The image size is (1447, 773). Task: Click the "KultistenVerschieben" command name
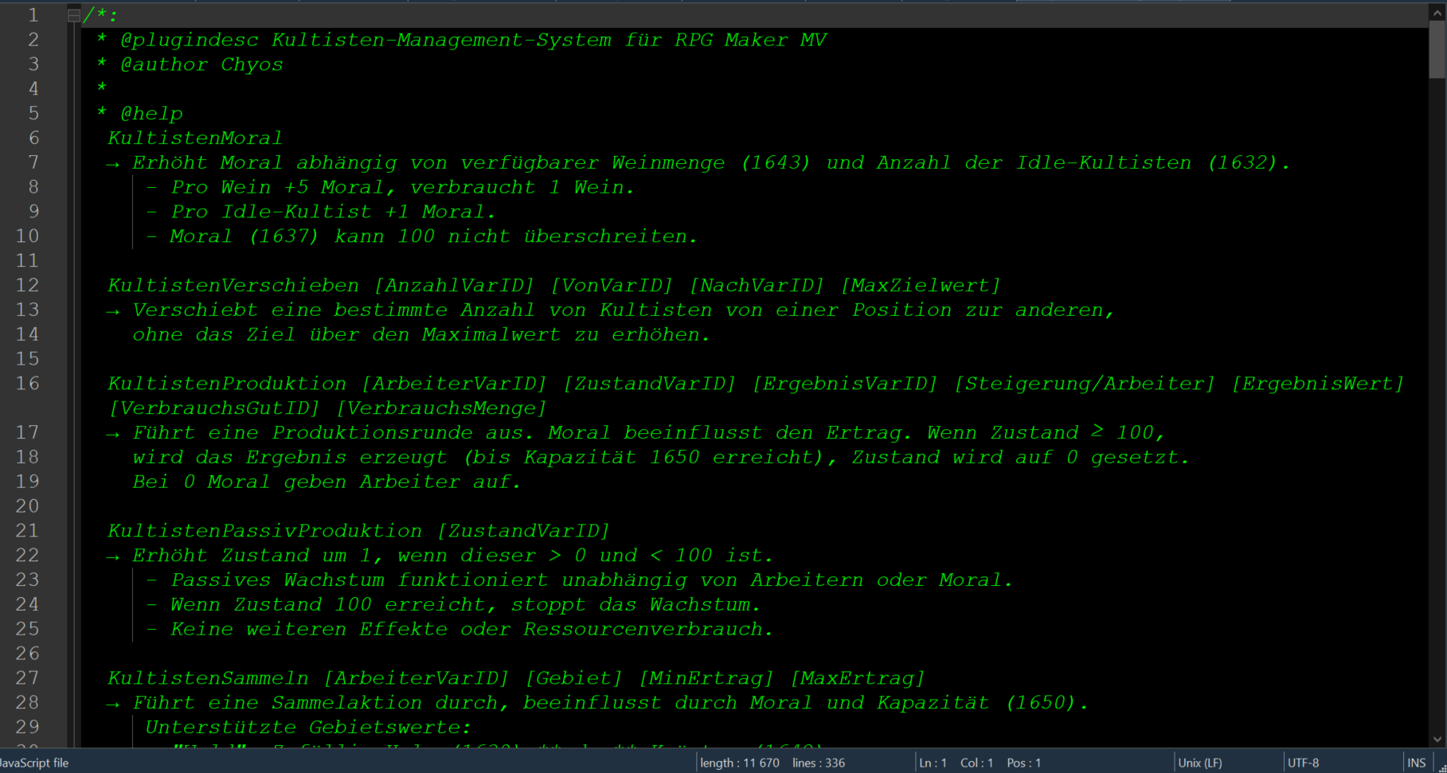click(233, 285)
